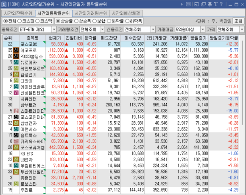Open the 거래량조건 dropdown
246x195 pixels.
(92, 30)
